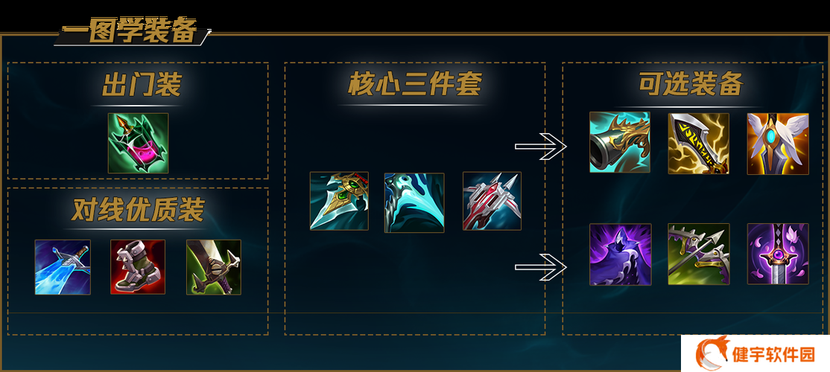Select the 可选装备 heading
This screenshot has width=830, height=372.
(x=691, y=83)
